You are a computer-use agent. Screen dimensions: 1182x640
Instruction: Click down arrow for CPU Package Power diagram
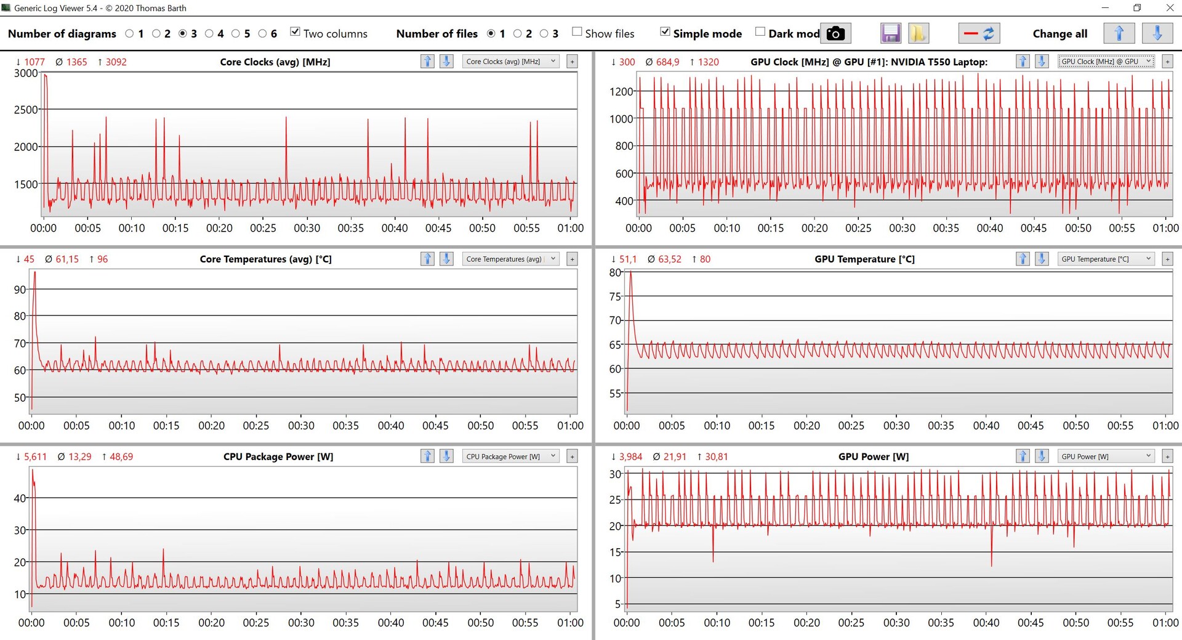click(x=446, y=456)
